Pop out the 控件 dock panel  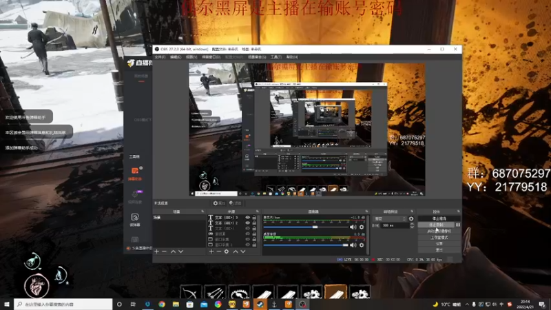coord(458,211)
